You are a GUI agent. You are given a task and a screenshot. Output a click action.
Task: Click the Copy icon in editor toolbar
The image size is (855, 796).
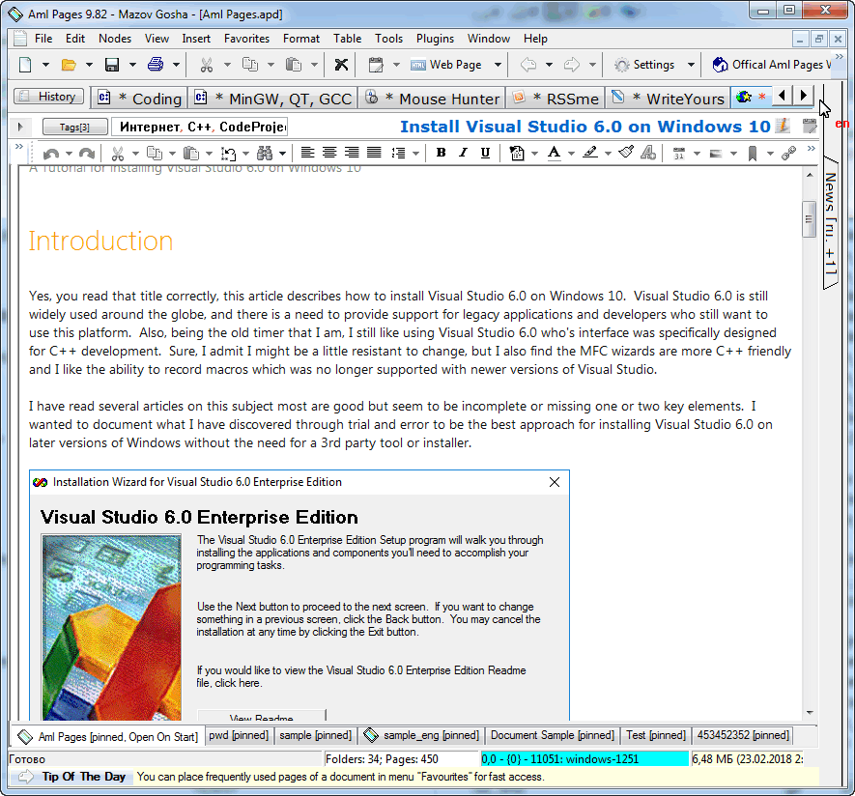(155, 154)
